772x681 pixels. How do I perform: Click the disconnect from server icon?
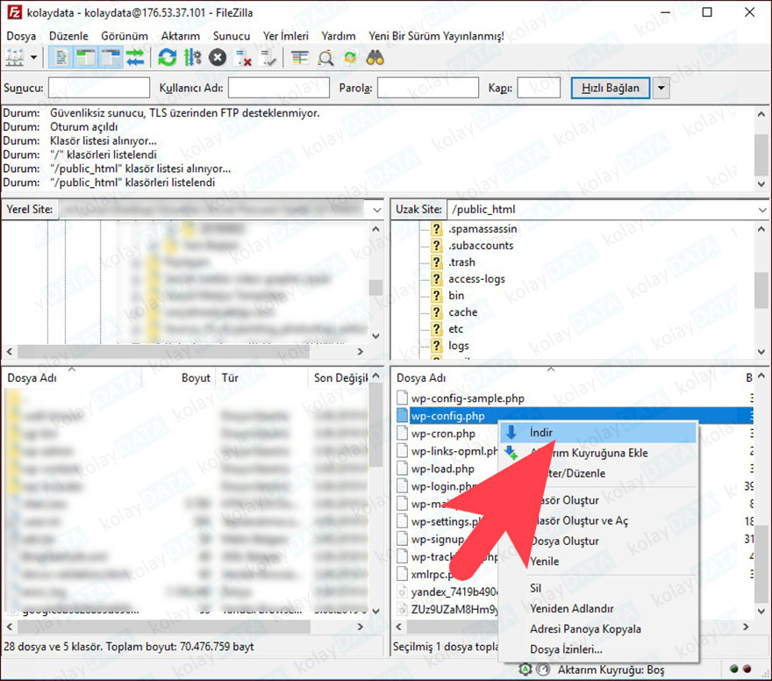click(x=245, y=58)
